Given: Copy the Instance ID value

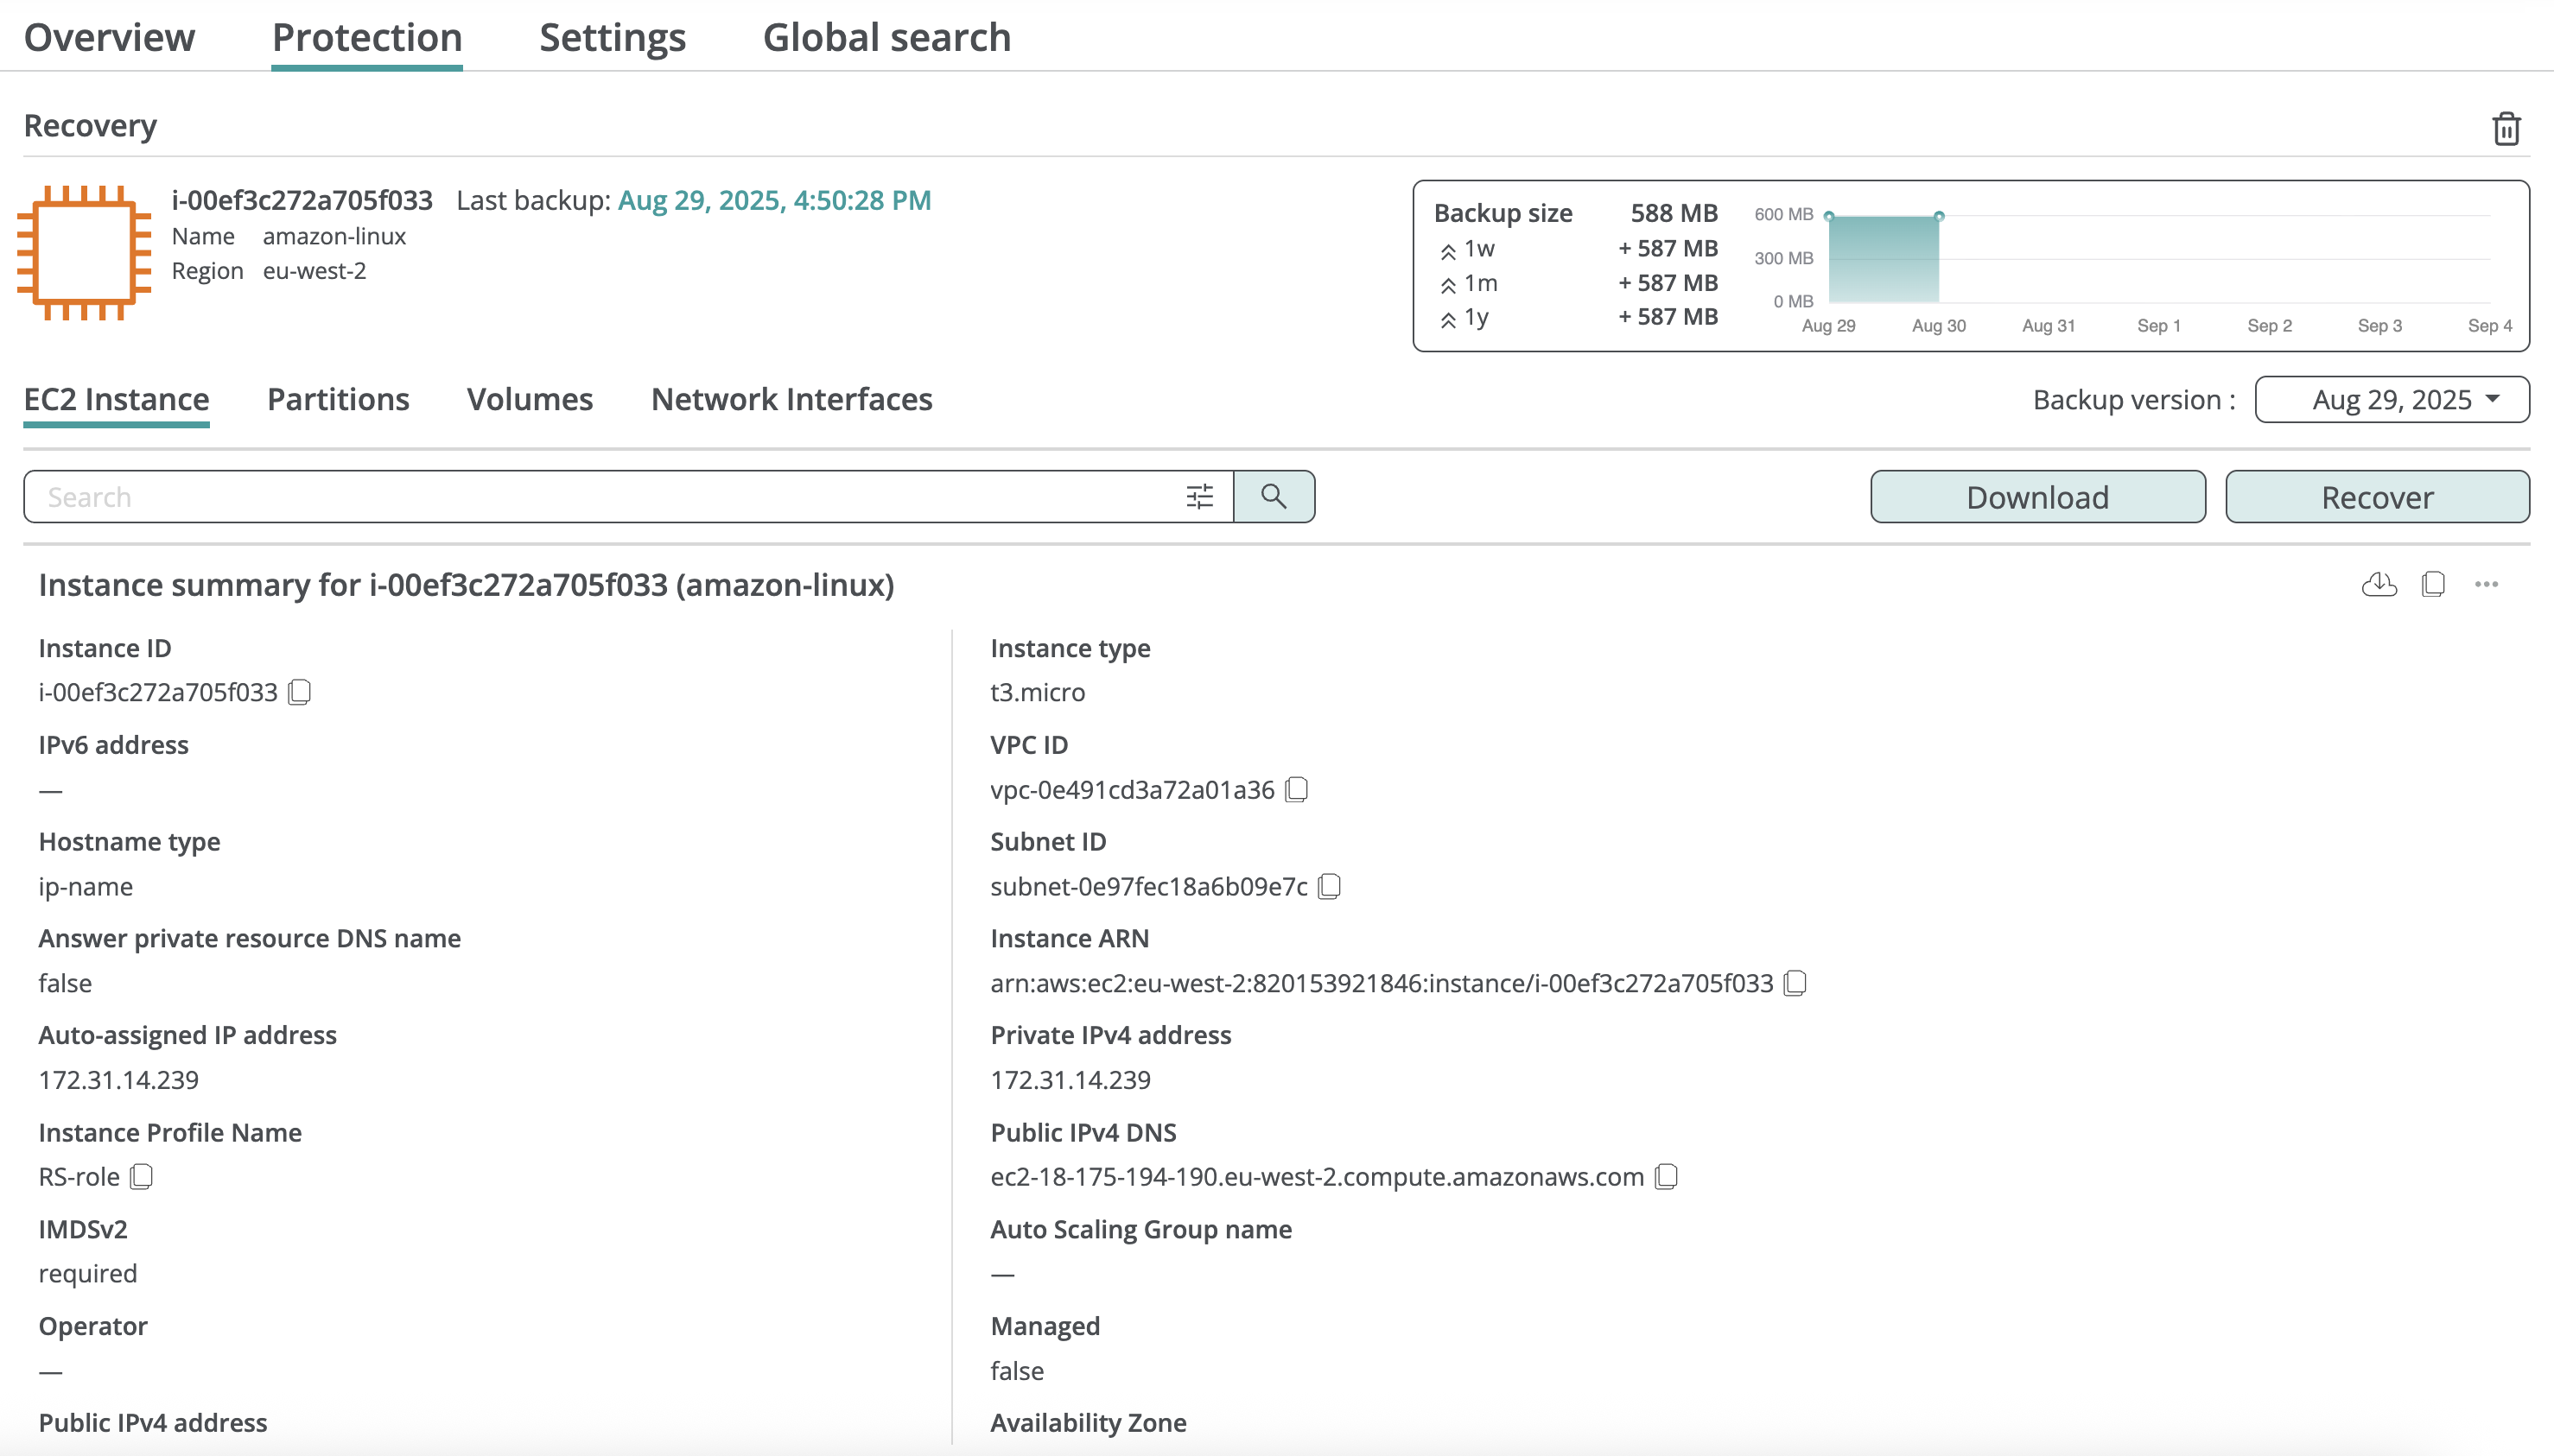Looking at the screenshot, I should click(299, 692).
